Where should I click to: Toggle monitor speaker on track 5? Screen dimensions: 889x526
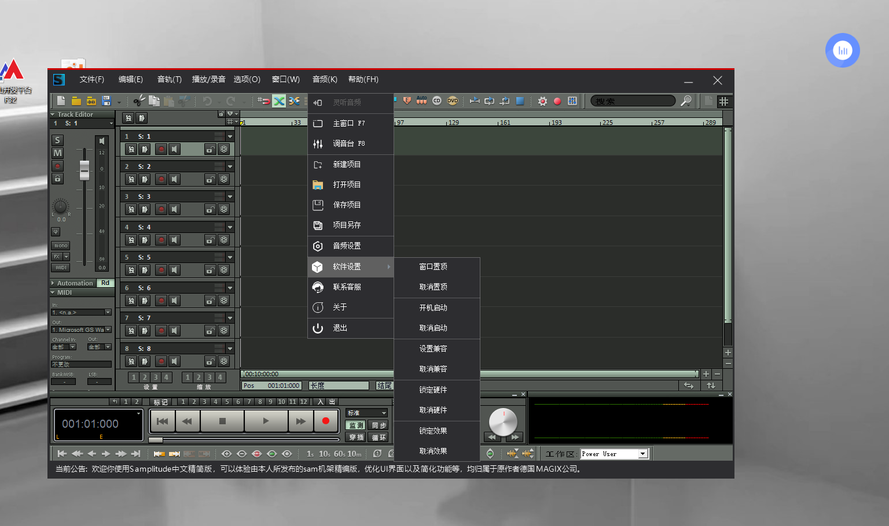(175, 270)
